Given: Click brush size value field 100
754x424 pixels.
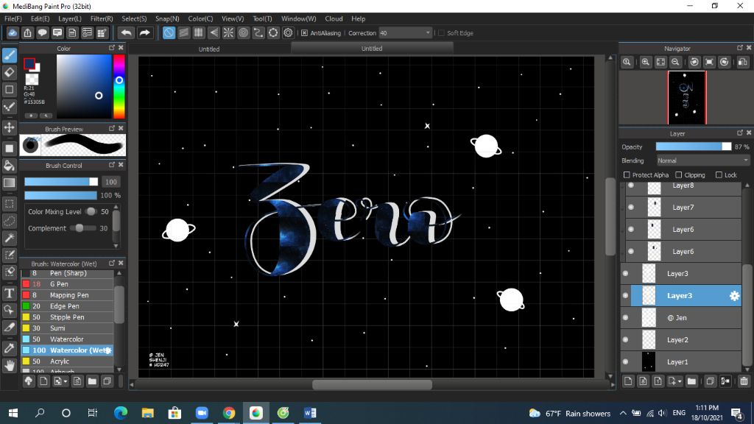Looking at the screenshot, I should (111, 182).
